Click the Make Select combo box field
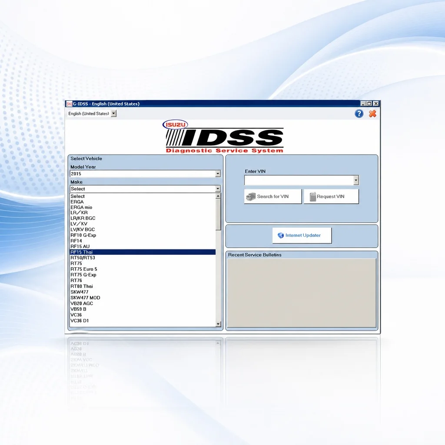 [x=145, y=189]
